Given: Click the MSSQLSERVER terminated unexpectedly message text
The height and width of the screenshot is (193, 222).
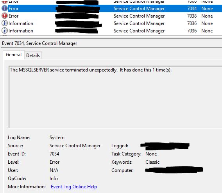Looking at the screenshot, I should coord(91,70).
